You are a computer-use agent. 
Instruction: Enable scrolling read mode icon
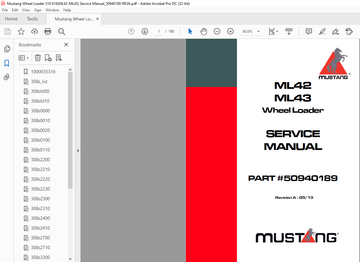click(289, 31)
